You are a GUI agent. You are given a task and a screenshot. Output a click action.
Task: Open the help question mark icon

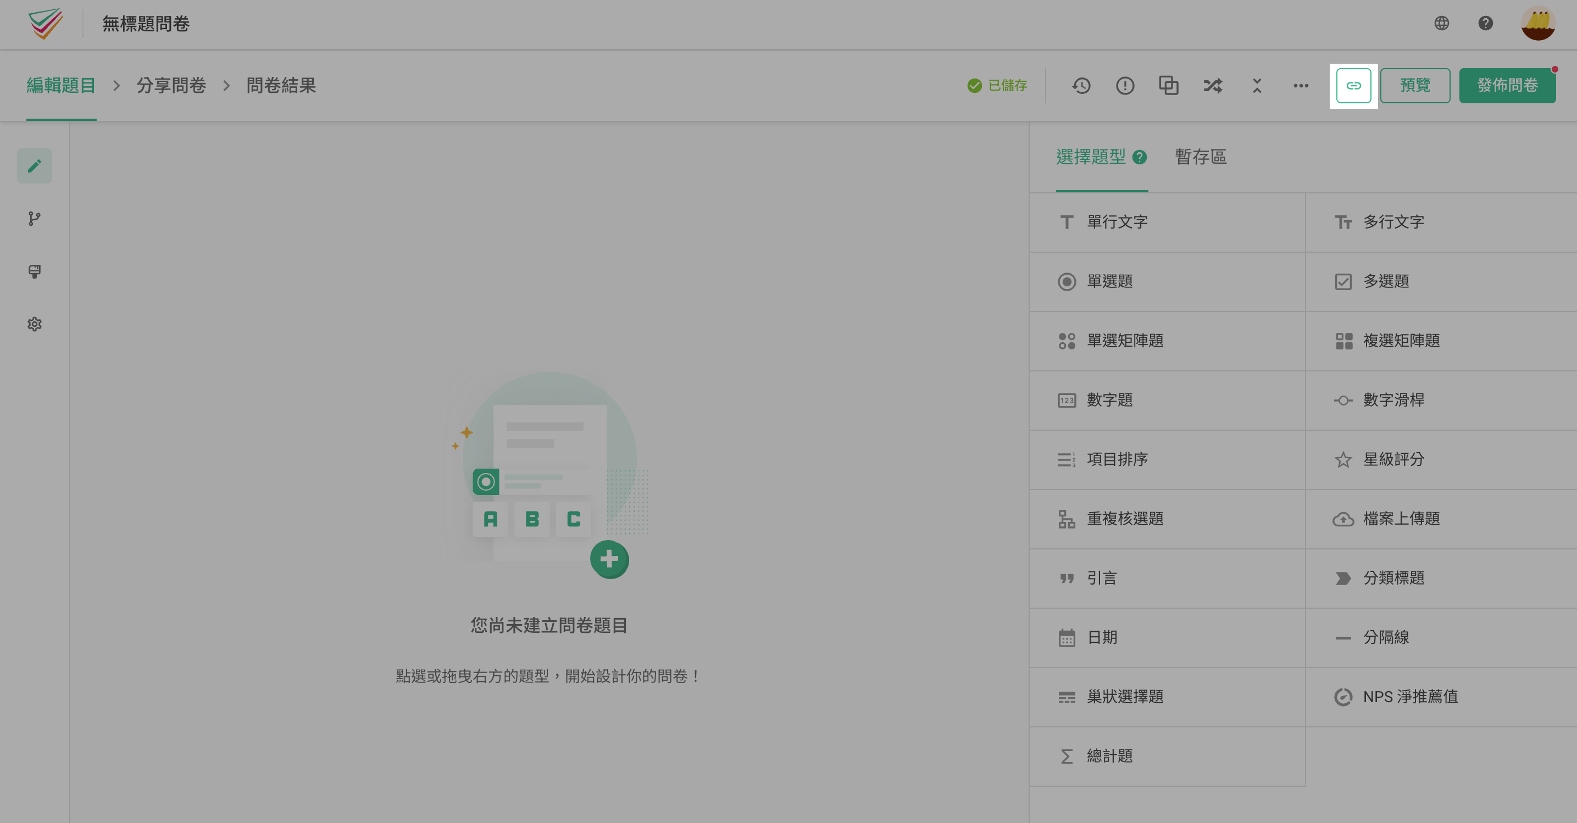(1485, 23)
